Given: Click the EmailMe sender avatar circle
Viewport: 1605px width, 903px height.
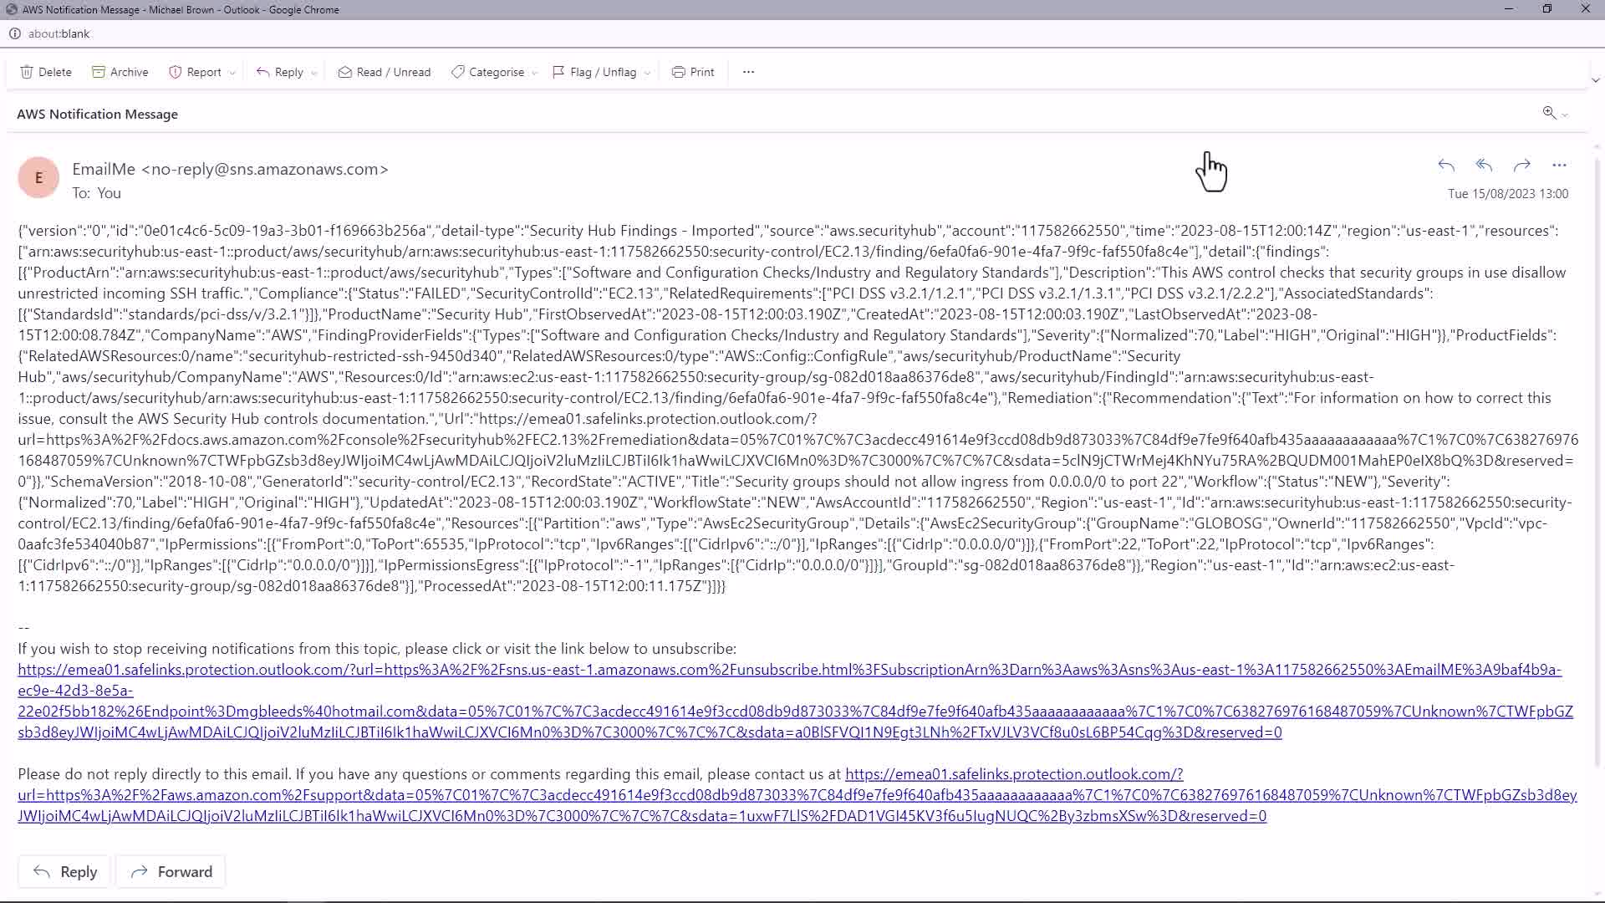Looking at the screenshot, I should tap(38, 177).
